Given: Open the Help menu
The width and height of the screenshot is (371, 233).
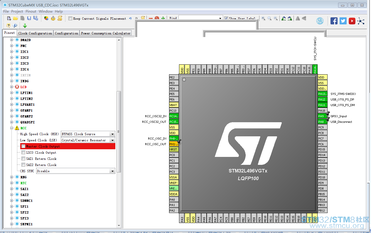Looking at the screenshot, I should pos(59,11).
